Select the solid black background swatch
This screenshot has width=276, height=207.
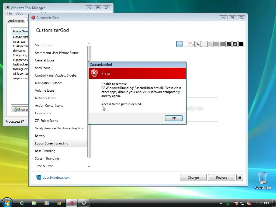coord(241,44)
